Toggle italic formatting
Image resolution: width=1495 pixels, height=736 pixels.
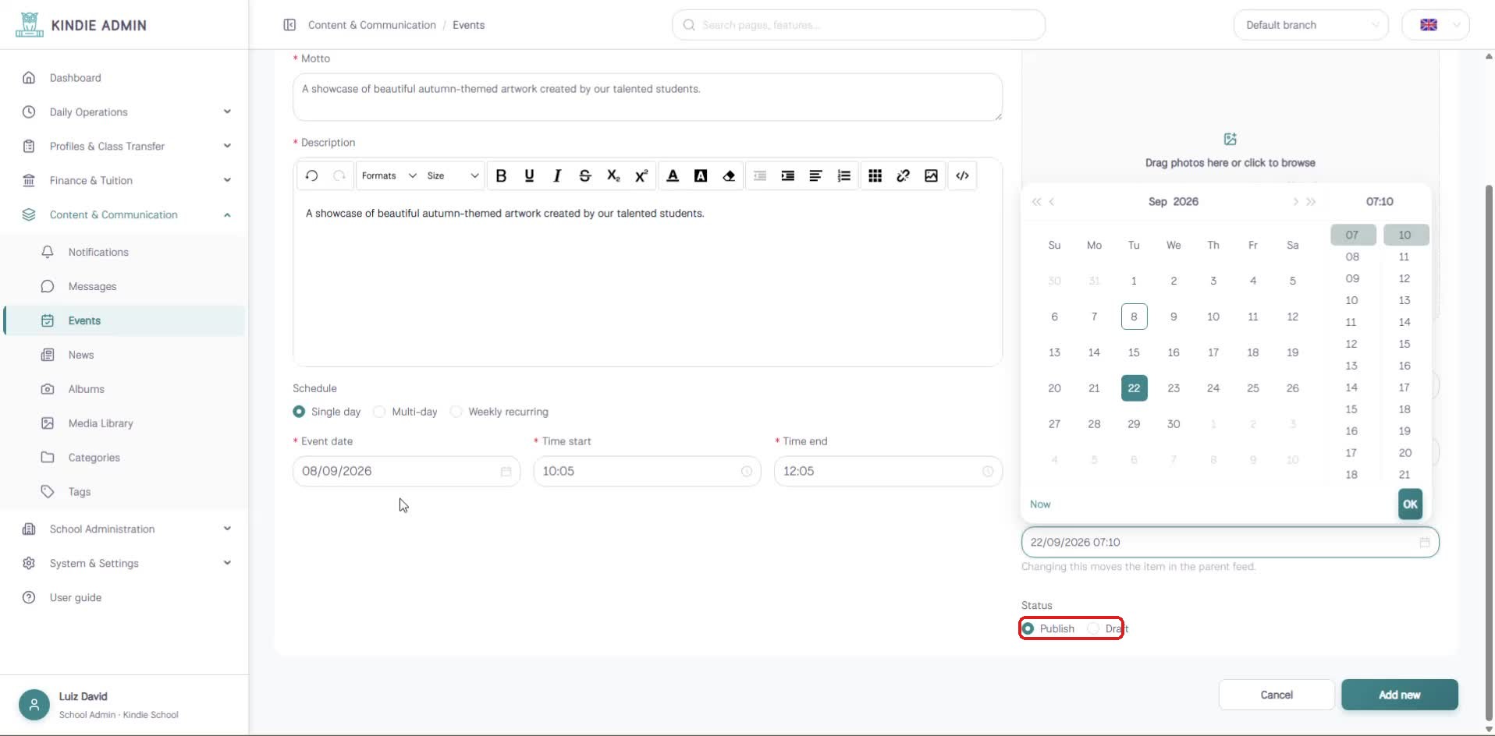[x=557, y=176]
